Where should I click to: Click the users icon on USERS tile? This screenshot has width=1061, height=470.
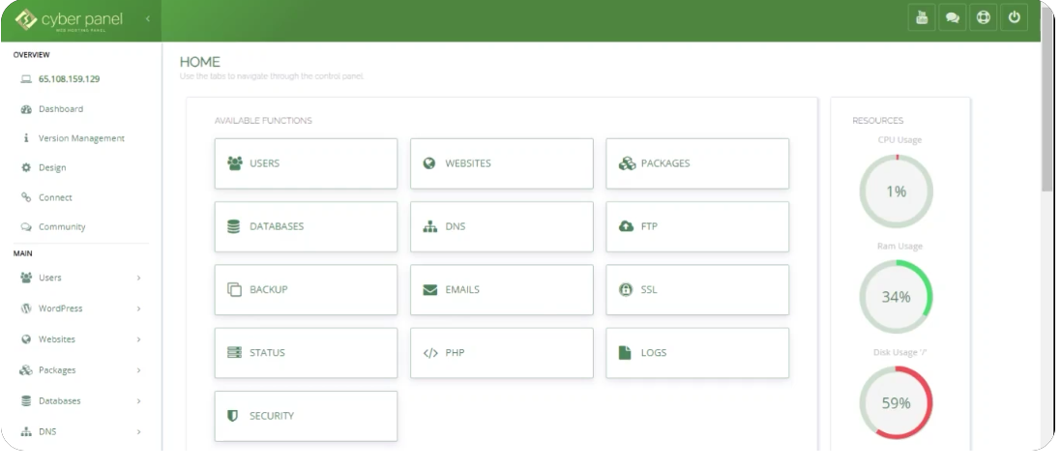[x=235, y=163]
